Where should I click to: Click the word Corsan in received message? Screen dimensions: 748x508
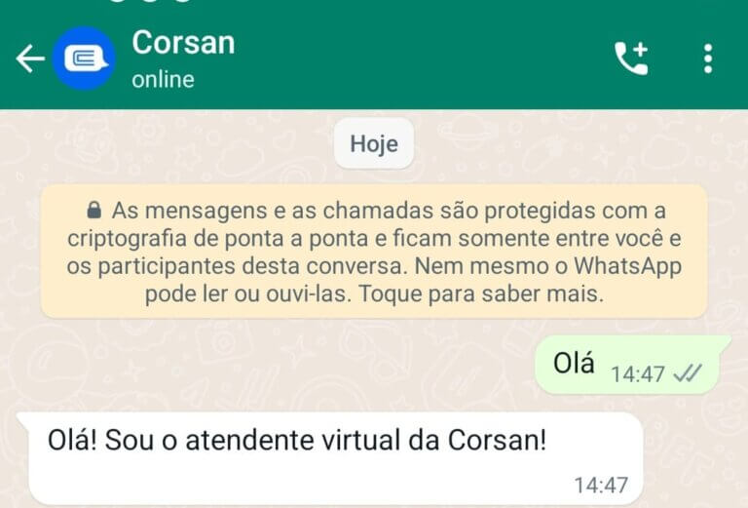click(497, 440)
